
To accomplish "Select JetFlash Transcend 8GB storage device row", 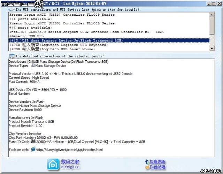I will point(109,40).
